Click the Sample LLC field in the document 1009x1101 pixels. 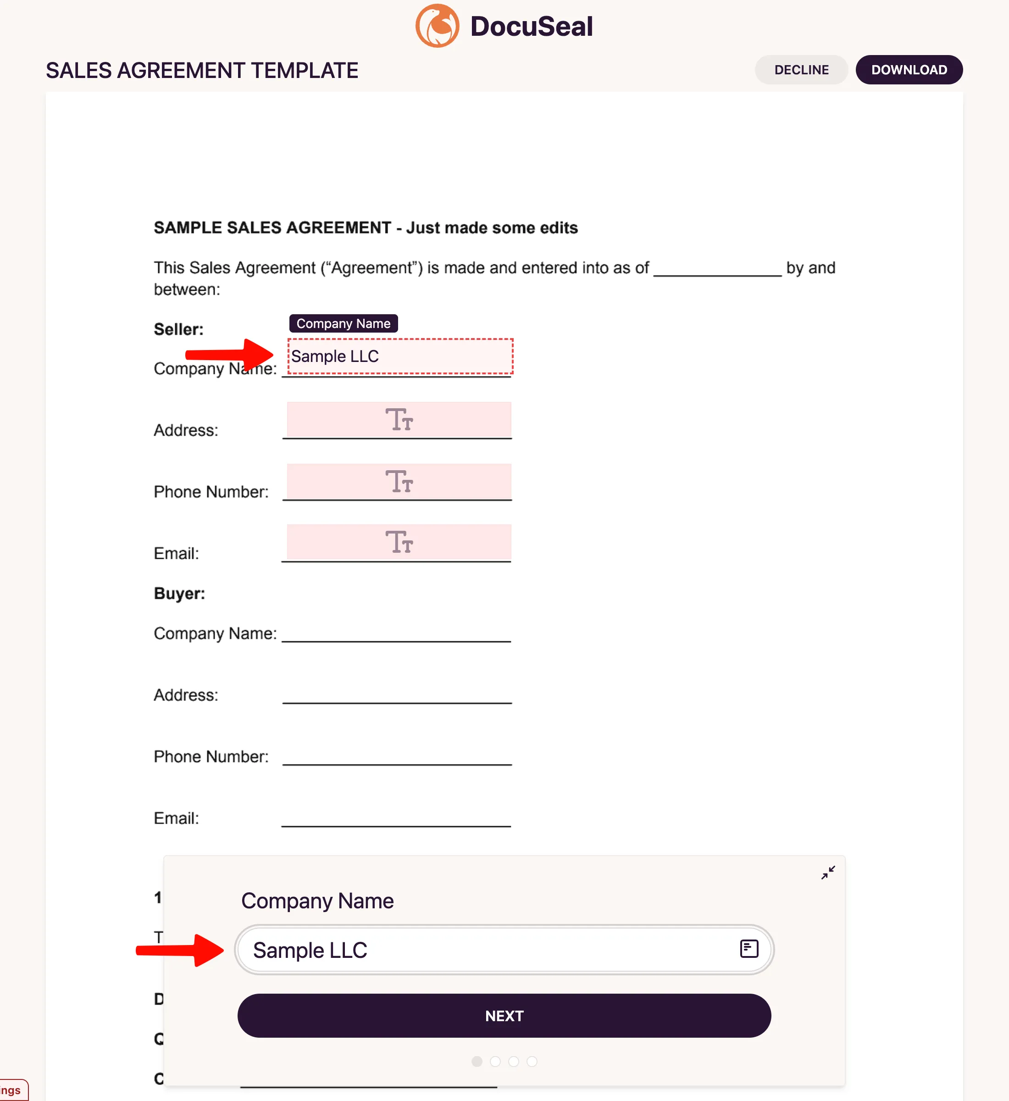399,356
